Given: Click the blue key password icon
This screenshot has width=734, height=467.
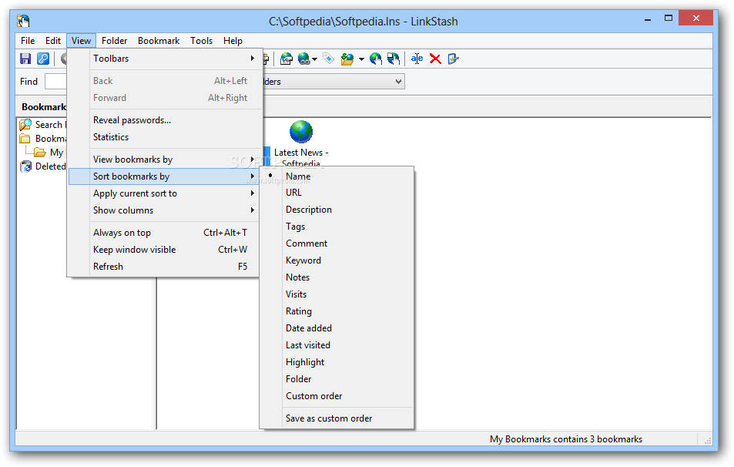Looking at the screenshot, I should point(42,59).
